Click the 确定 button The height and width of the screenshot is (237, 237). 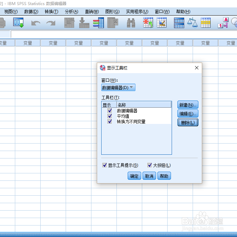coord(134,176)
